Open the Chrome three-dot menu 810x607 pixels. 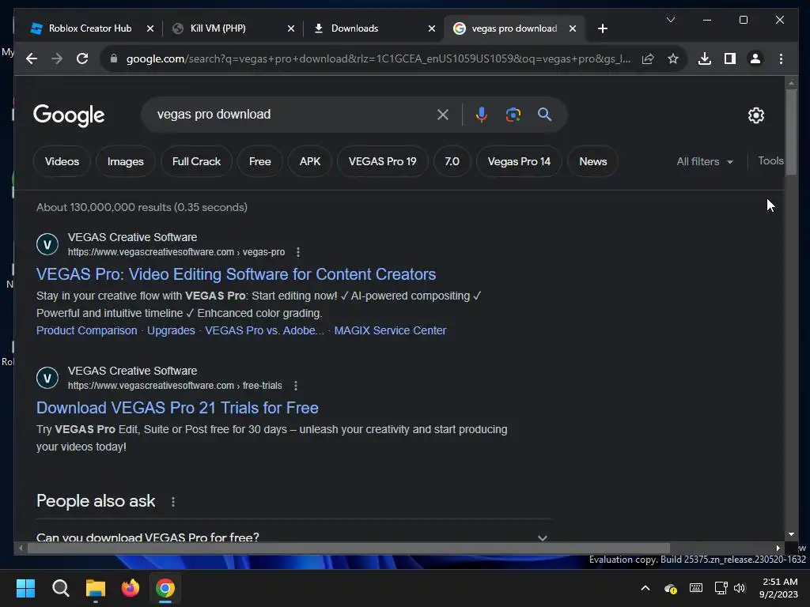point(781,58)
